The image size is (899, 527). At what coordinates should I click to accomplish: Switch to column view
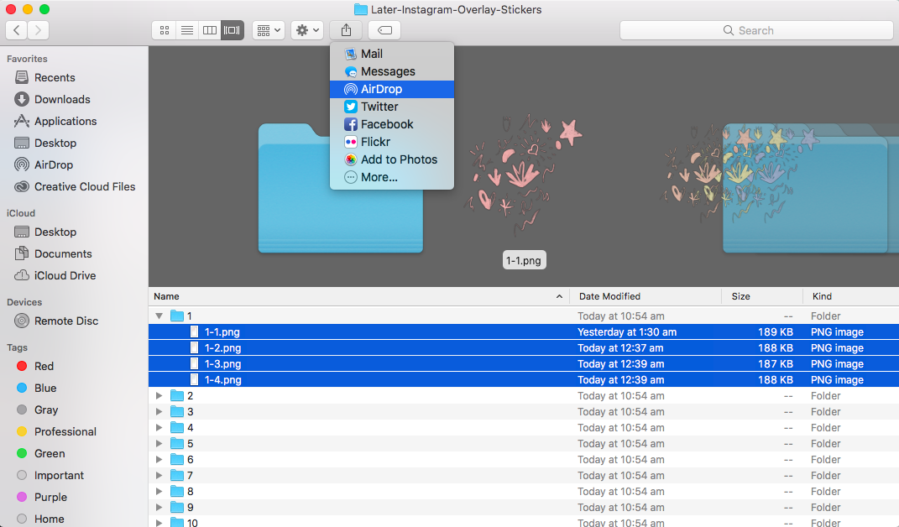pyautogui.click(x=210, y=30)
